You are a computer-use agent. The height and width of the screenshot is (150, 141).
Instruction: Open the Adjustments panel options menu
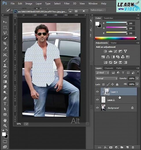tap(138, 43)
